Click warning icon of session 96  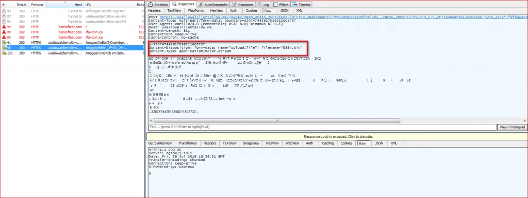point(4,37)
